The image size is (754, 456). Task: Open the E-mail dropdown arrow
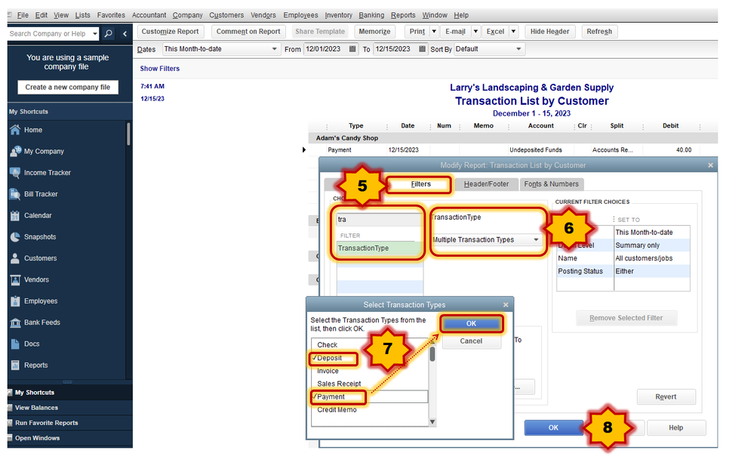pyautogui.click(x=475, y=32)
